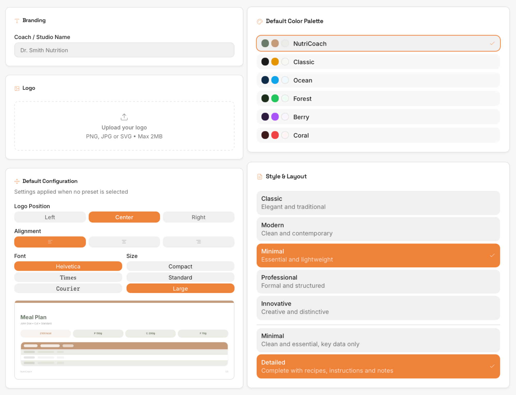The width and height of the screenshot is (516, 395).
Task: Click the Meal Plan preview thumbnail
Action: tap(124, 340)
